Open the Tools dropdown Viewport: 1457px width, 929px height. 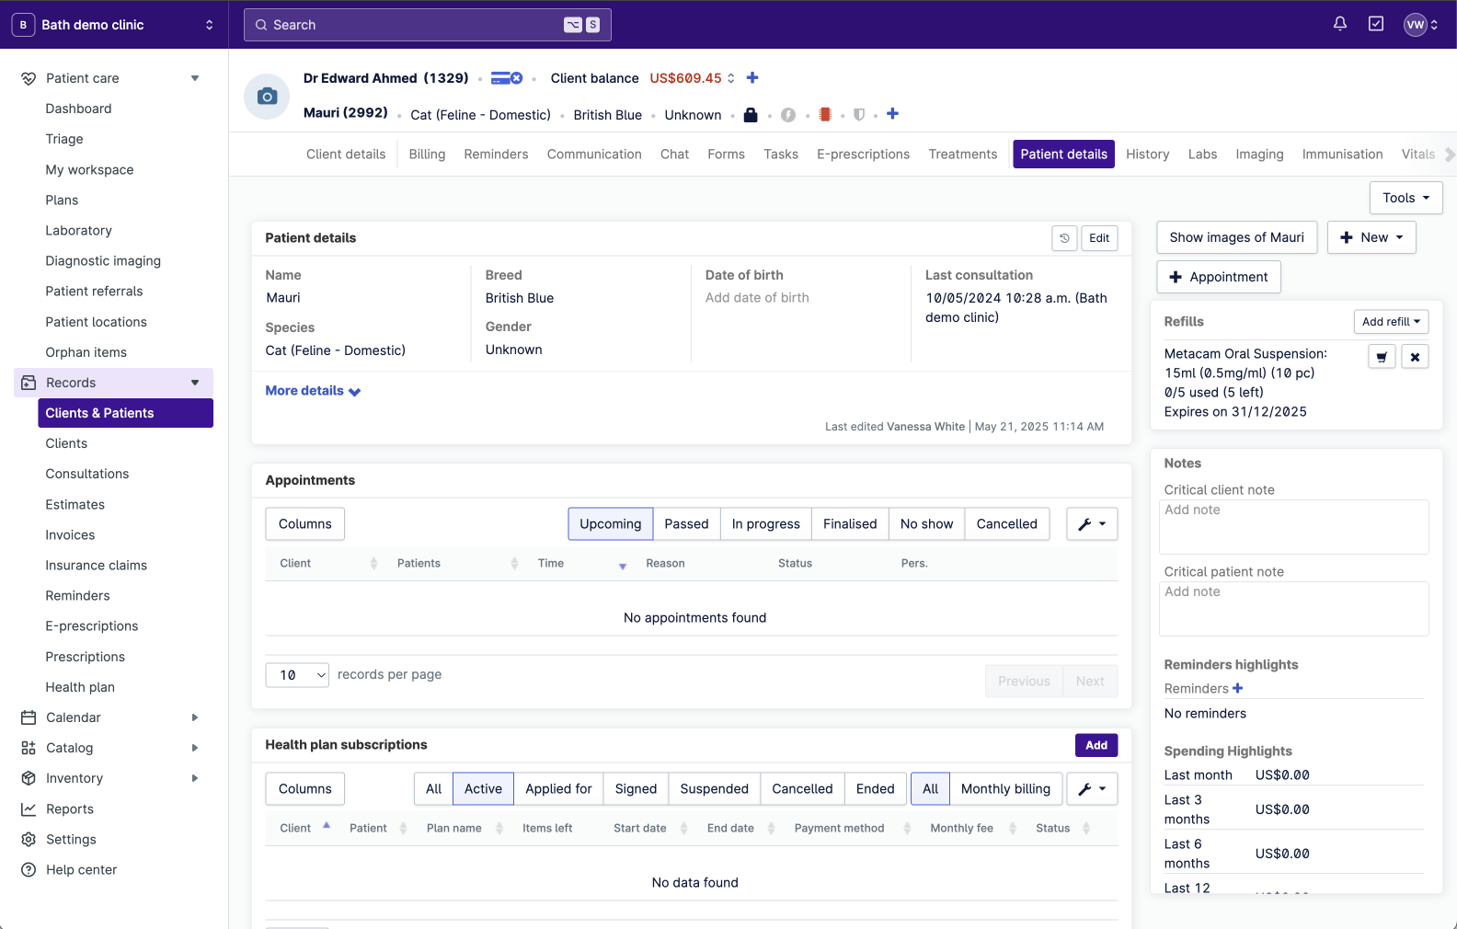[x=1405, y=198]
